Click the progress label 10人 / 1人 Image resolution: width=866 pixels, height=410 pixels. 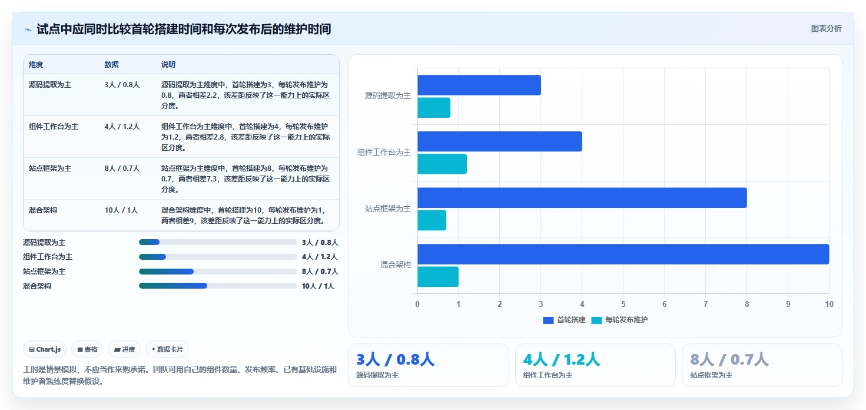tap(318, 286)
